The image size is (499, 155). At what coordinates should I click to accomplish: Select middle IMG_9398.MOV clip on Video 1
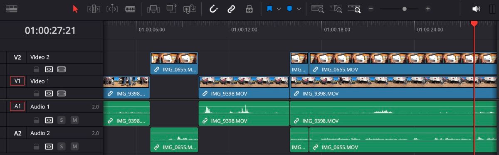(x=244, y=87)
